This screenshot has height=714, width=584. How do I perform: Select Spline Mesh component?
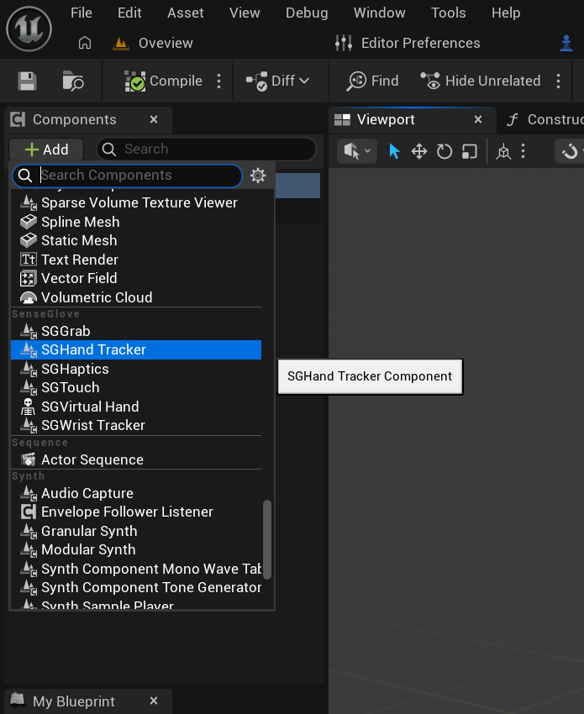click(x=136, y=222)
